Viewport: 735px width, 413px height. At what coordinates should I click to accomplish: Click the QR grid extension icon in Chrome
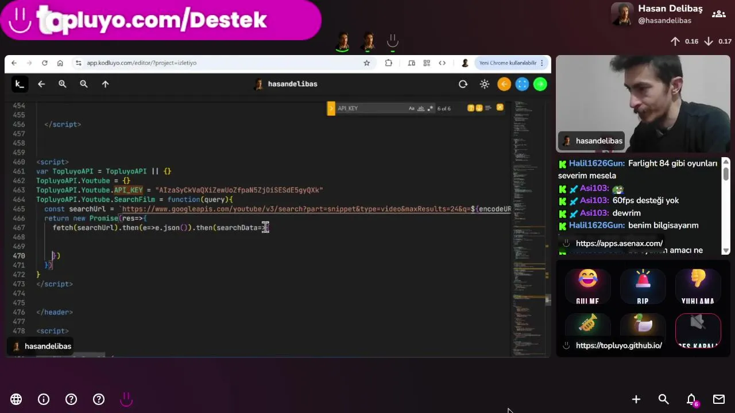coord(427,63)
